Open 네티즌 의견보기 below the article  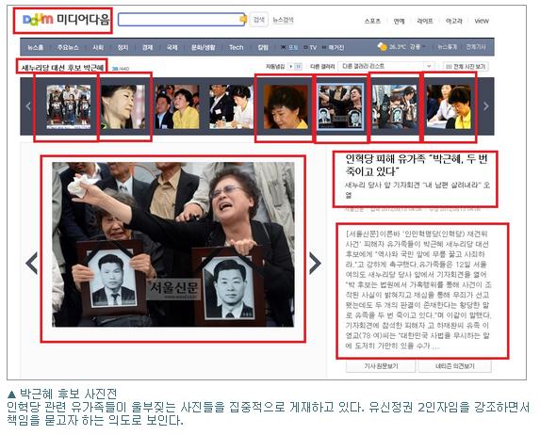(454, 366)
